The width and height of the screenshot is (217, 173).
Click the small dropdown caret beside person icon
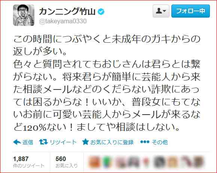(x=165, y=11)
